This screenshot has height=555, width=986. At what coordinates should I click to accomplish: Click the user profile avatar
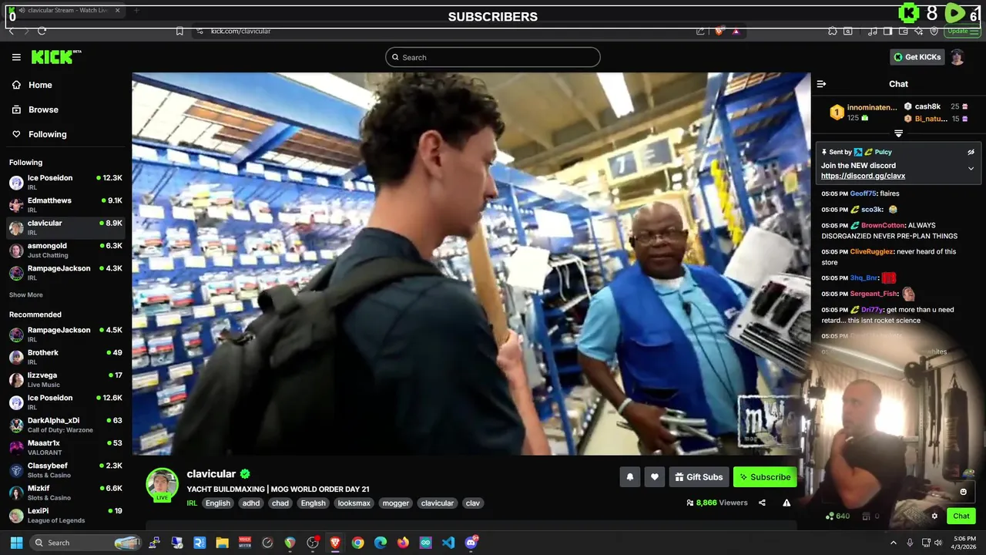(x=957, y=57)
